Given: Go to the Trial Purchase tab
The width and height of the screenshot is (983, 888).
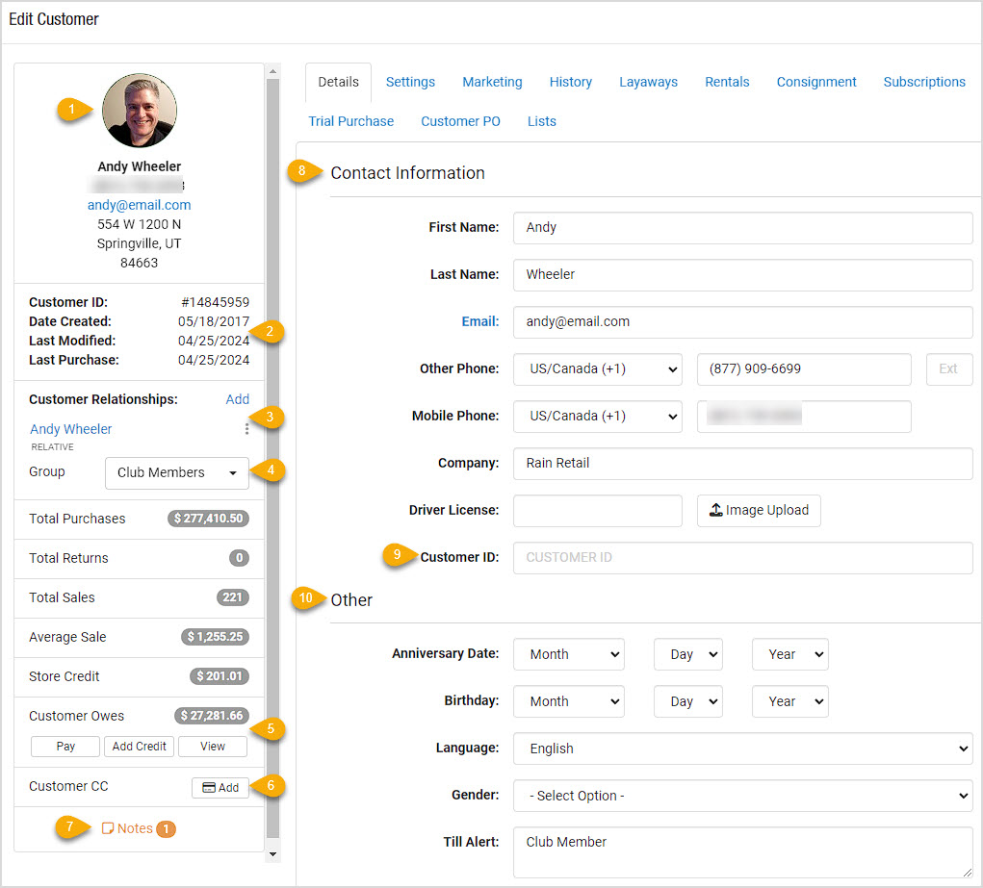Looking at the screenshot, I should (x=351, y=121).
